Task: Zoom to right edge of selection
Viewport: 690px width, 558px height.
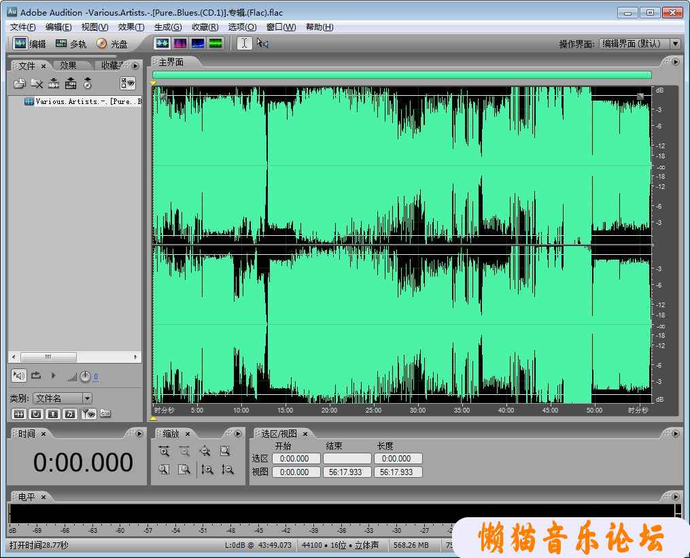Action: tap(184, 470)
